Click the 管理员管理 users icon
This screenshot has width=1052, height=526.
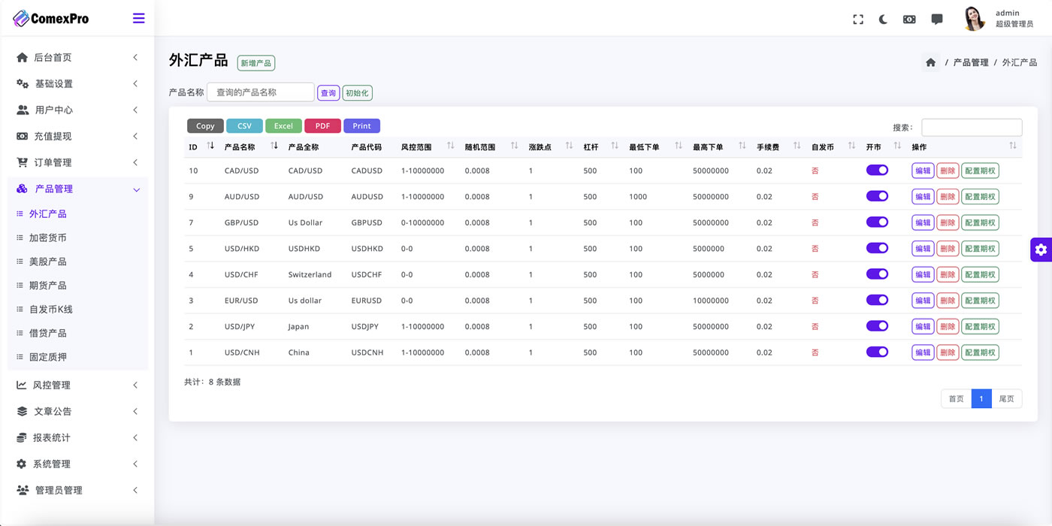[23, 490]
